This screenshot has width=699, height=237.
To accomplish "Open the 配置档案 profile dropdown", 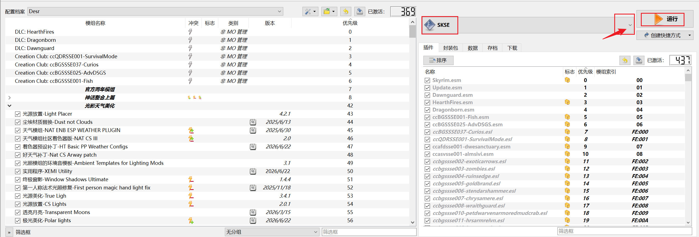I will point(155,11).
